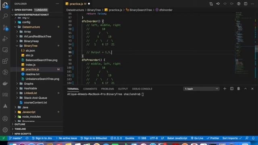Add a new terminal with the plus icon
The image size is (258, 145).
coord(225,89)
